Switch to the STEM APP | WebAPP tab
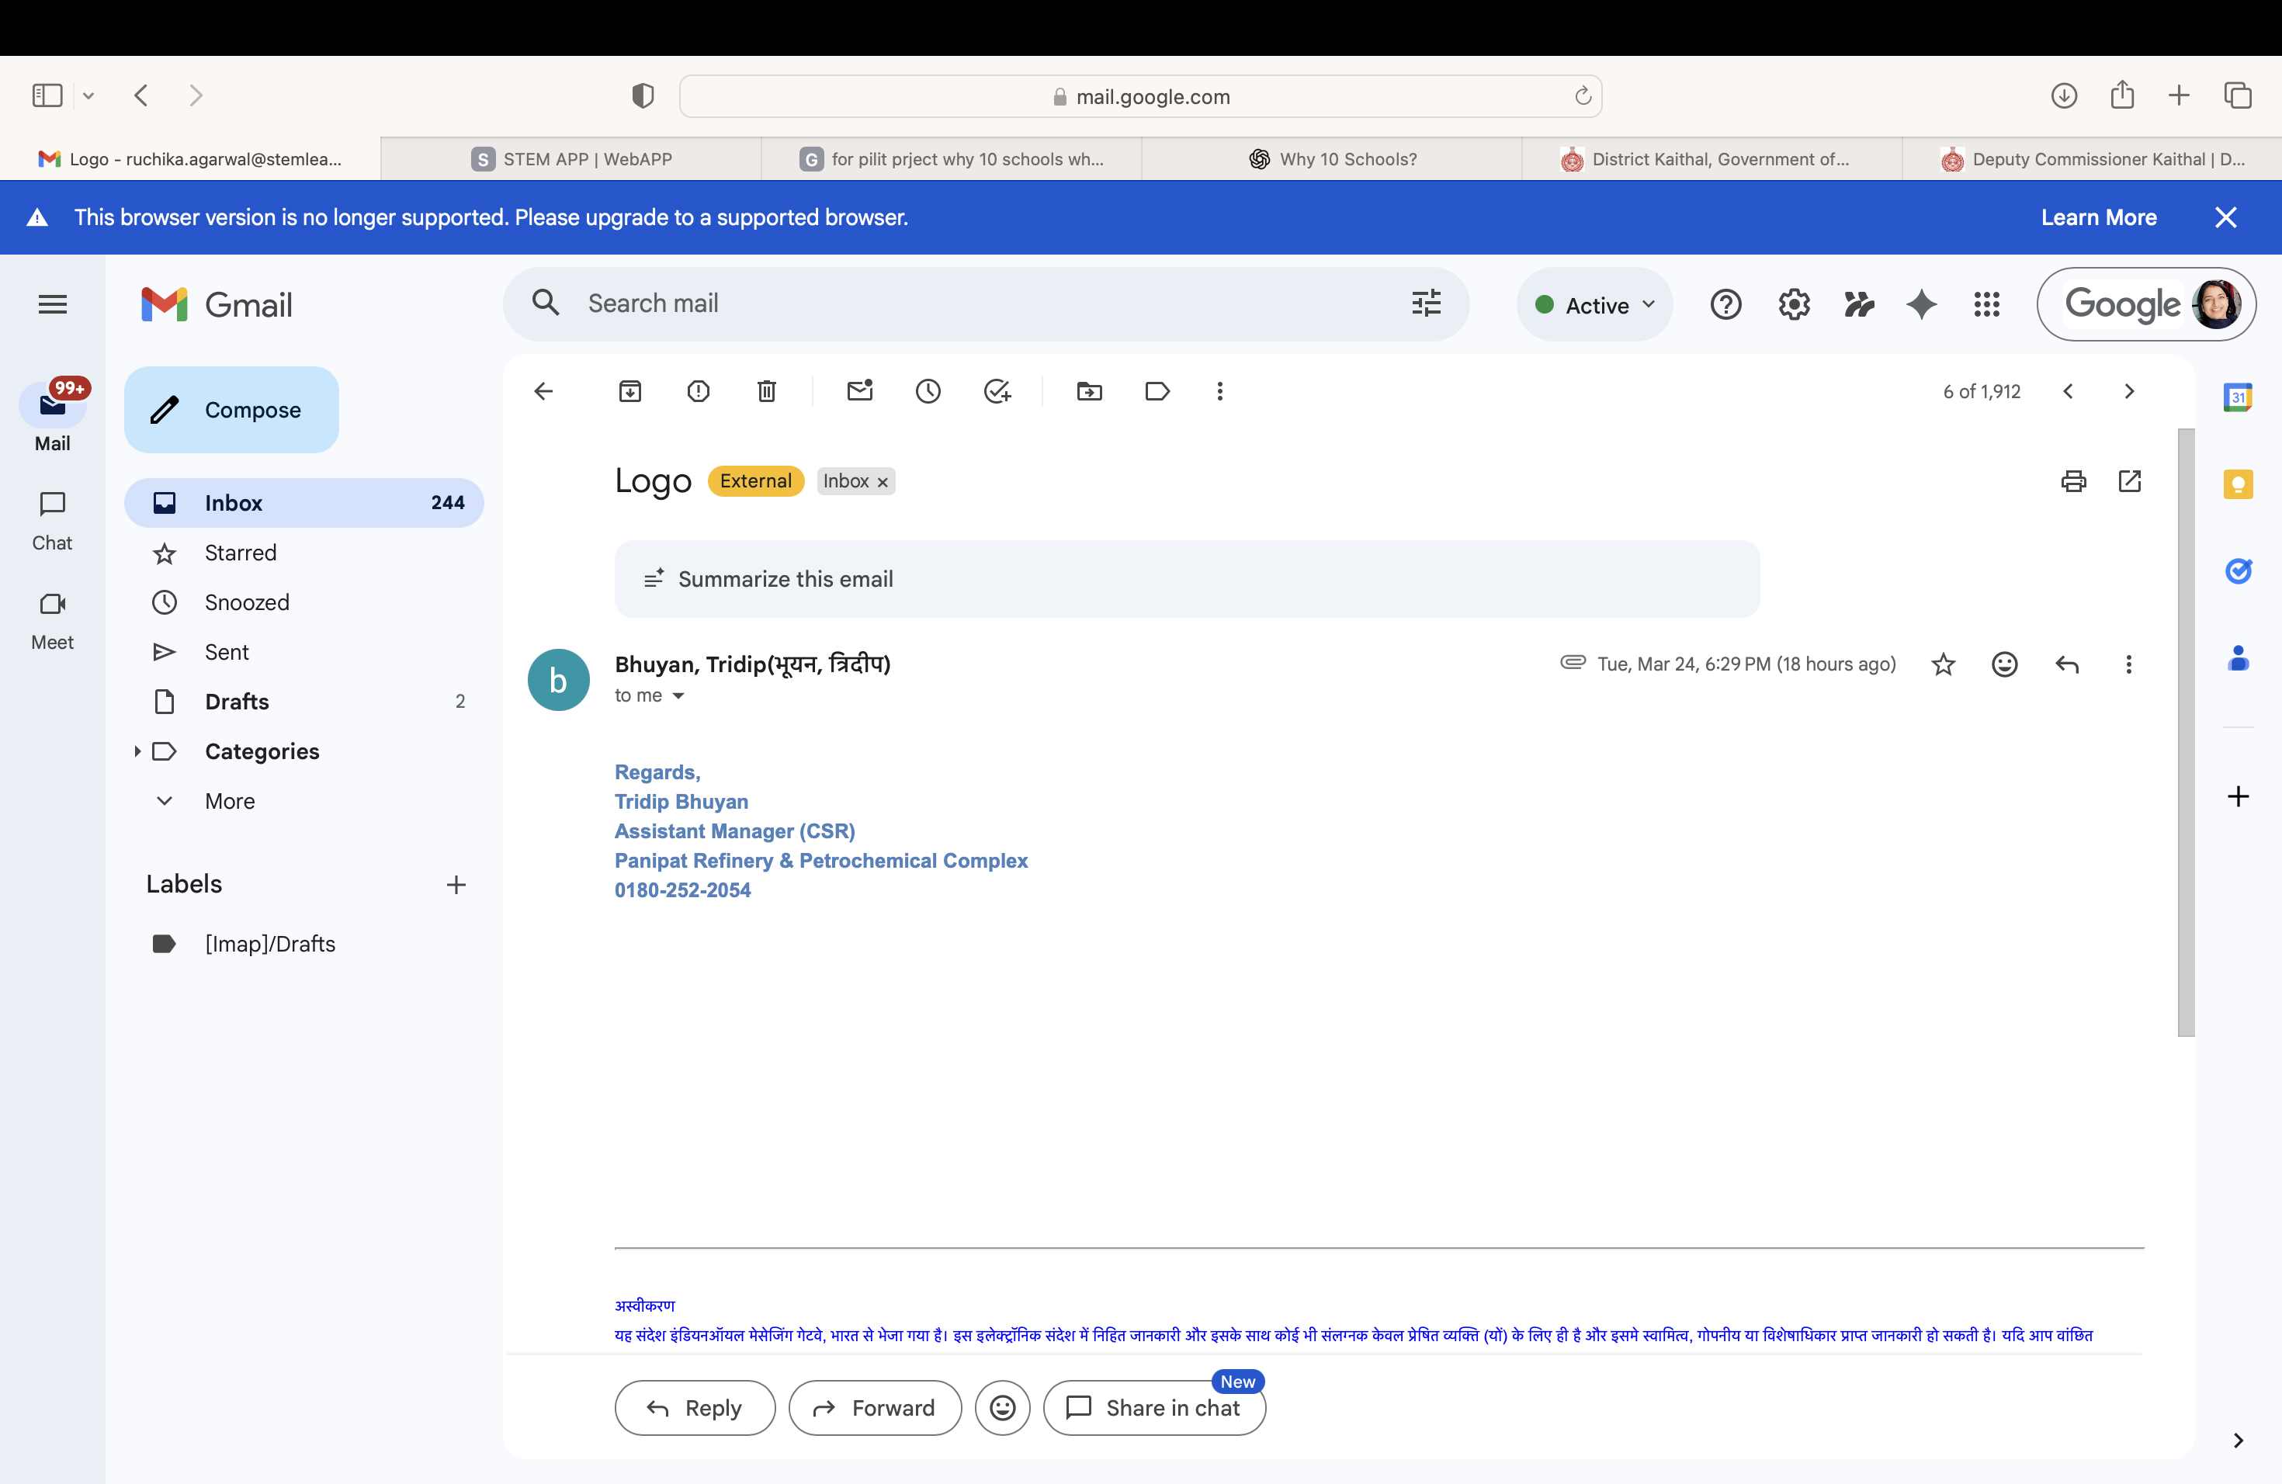Viewport: 2282px width, 1484px height. (571, 159)
